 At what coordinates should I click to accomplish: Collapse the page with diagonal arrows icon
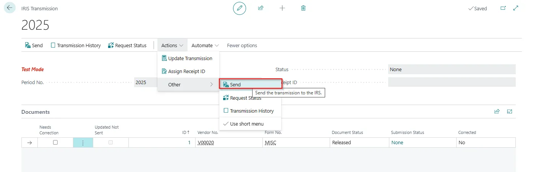click(516, 8)
